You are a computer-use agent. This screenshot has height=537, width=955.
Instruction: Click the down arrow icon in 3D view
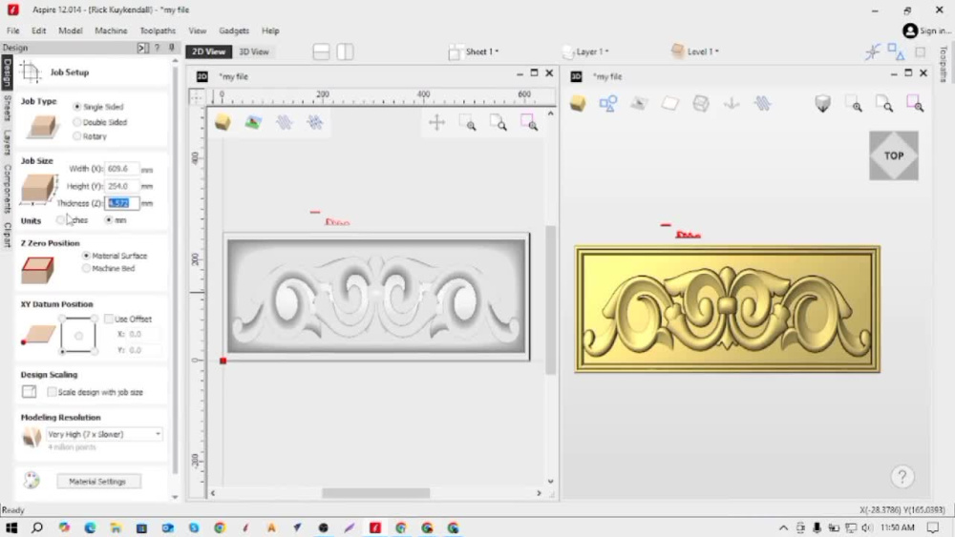click(732, 103)
